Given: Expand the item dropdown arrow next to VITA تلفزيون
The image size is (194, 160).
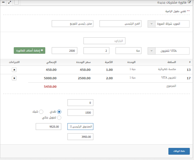Looking at the screenshot, I should tap(151, 51).
